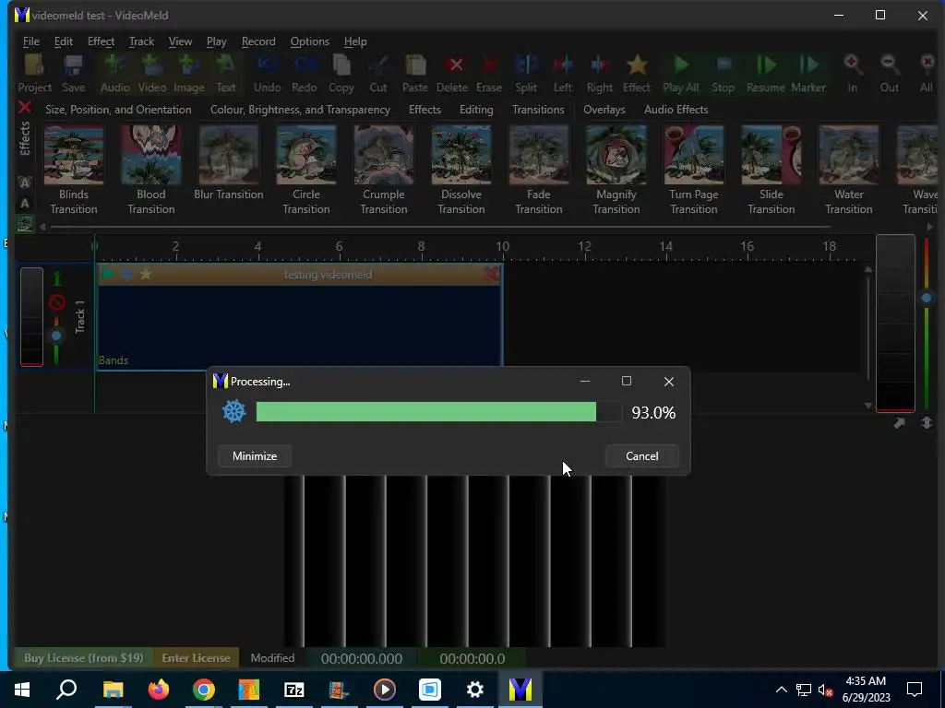Open the Edit menu
The image size is (945, 708).
point(64,41)
